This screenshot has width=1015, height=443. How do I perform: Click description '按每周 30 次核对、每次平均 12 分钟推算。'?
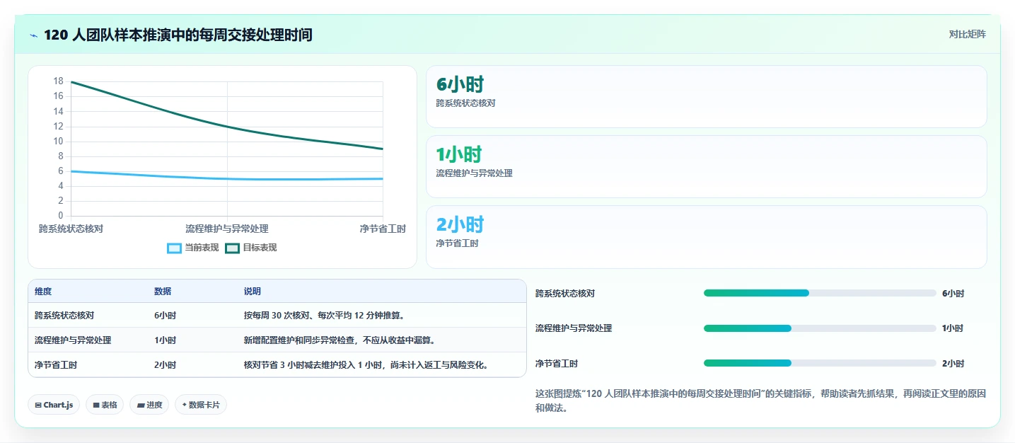click(325, 316)
